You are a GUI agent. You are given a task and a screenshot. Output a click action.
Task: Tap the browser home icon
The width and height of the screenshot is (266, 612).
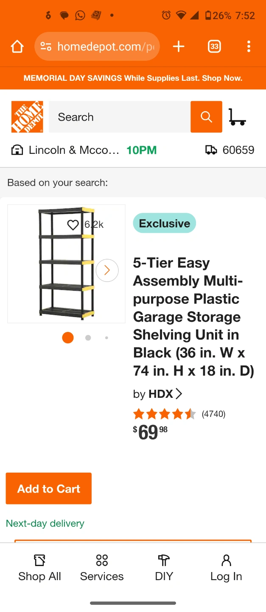pos(17,46)
